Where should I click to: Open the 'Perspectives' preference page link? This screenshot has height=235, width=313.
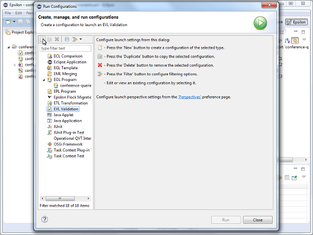click(190, 97)
